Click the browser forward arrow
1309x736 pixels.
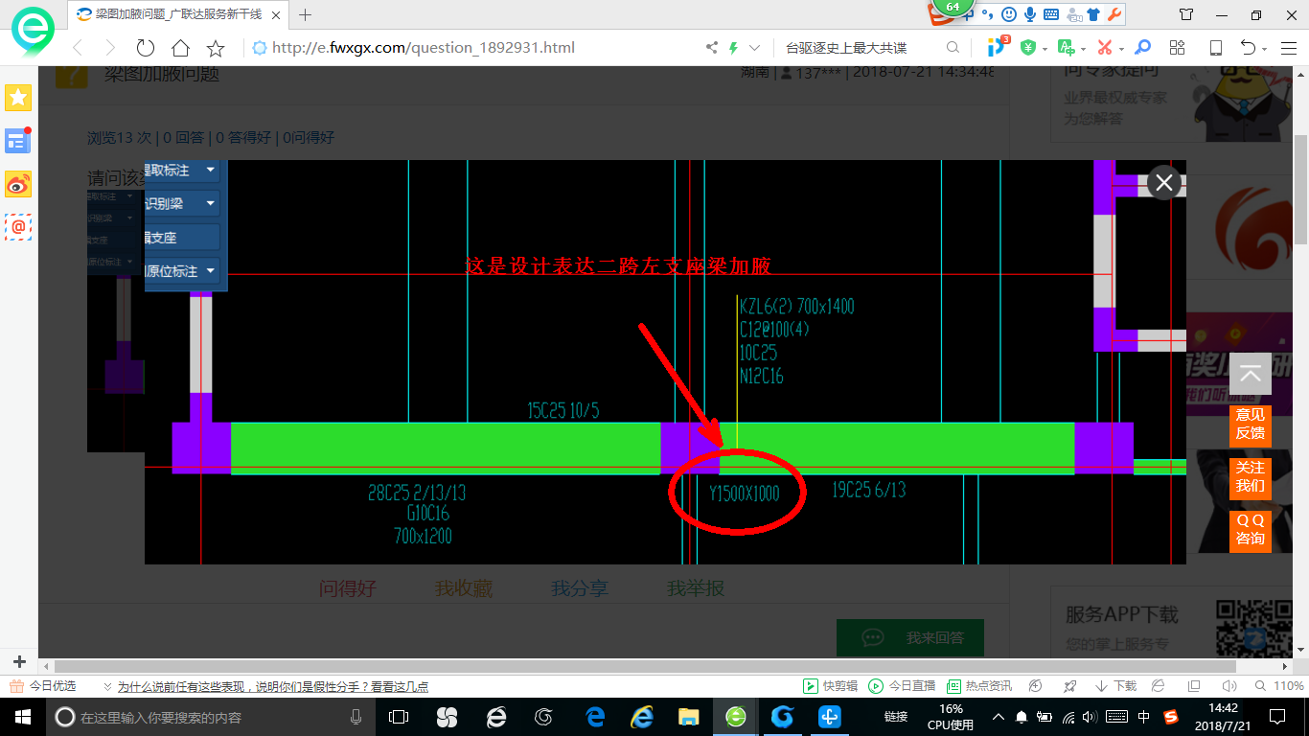pyautogui.click(x=110, y=48)
